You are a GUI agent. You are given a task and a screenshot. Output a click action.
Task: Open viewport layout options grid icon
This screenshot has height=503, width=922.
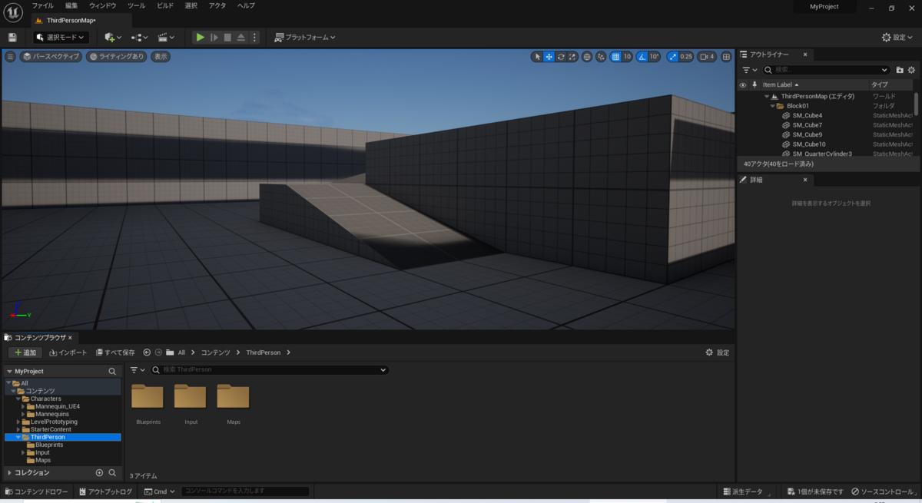(726, 57)
